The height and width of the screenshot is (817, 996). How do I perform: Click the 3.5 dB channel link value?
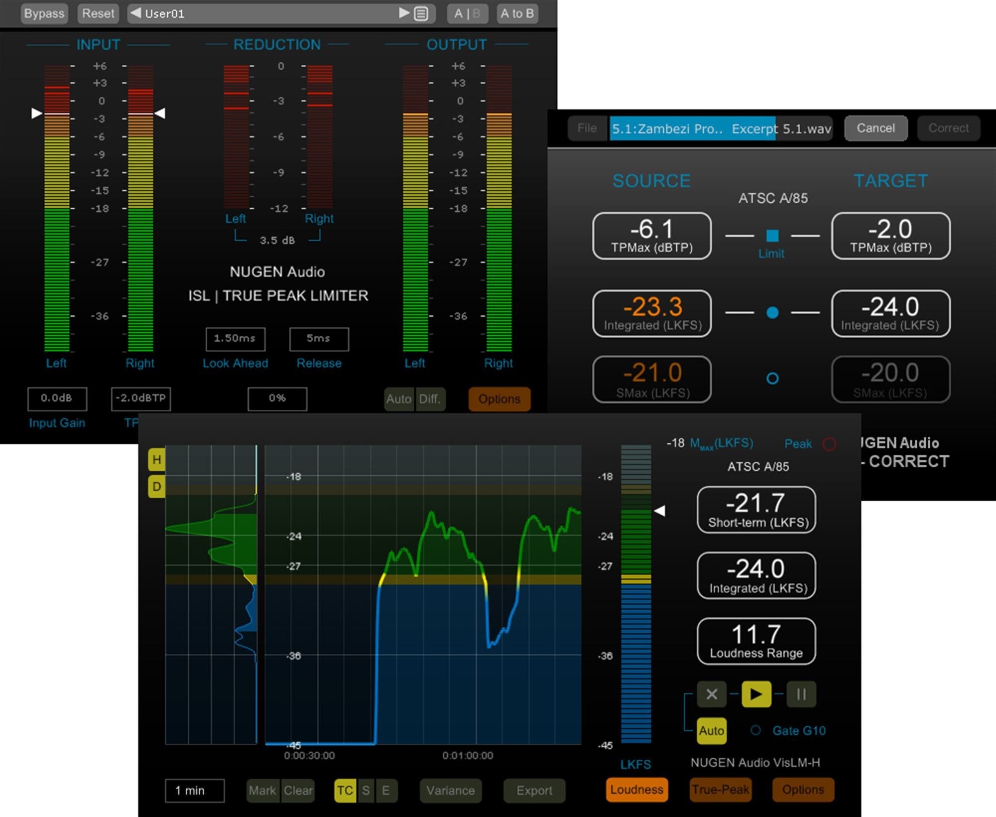tap(277, 241)
